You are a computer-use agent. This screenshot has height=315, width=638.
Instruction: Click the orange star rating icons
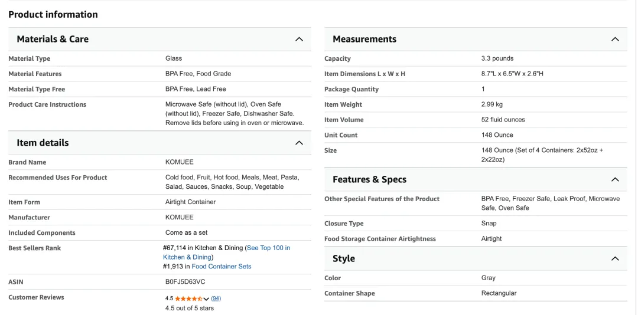coord(189,298)
